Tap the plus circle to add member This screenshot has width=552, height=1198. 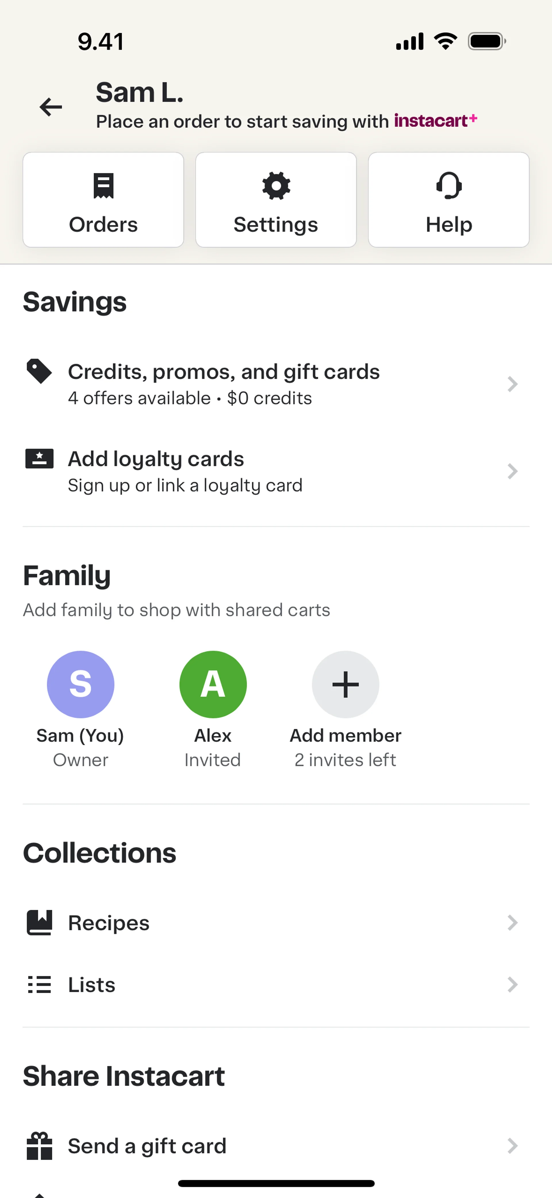point(345,684)
